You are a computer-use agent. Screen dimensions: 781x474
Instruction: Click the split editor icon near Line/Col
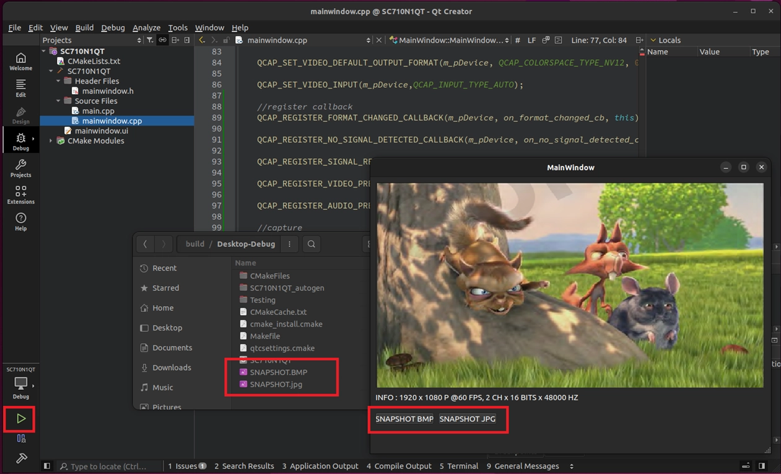point(639,40)
